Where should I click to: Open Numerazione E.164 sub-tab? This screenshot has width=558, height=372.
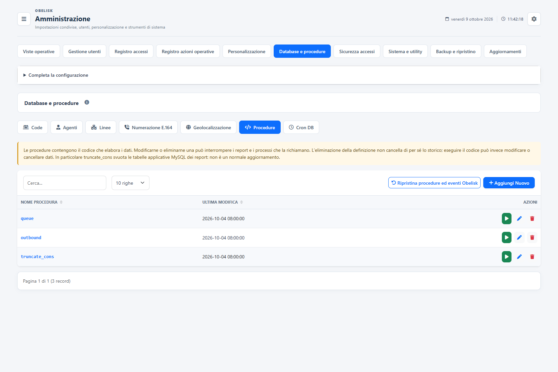coord(148,127)
